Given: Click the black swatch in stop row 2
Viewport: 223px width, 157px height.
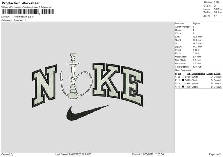Looking at the screenshot, I should click(183, 80).
